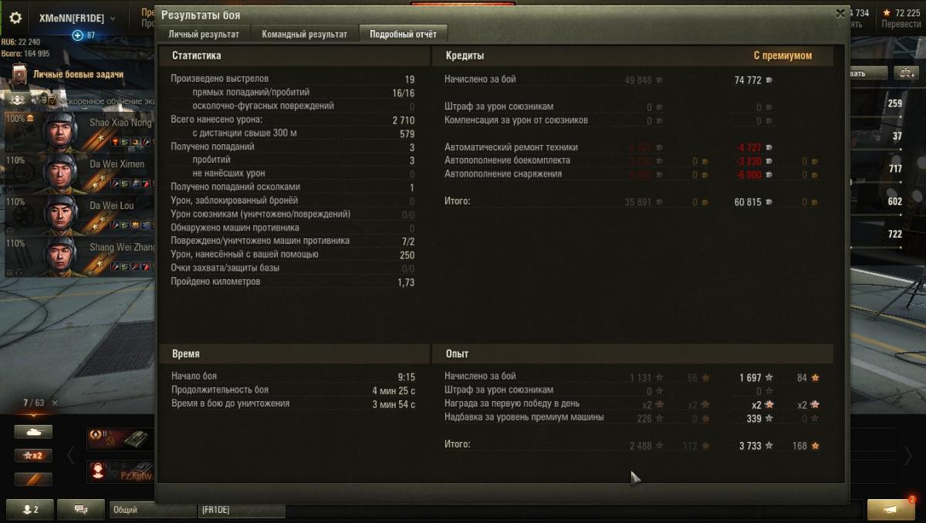This screenshot has height=523, width=926.
Task: Toggle the star x2 bonus filter
Action: (33, 455)
